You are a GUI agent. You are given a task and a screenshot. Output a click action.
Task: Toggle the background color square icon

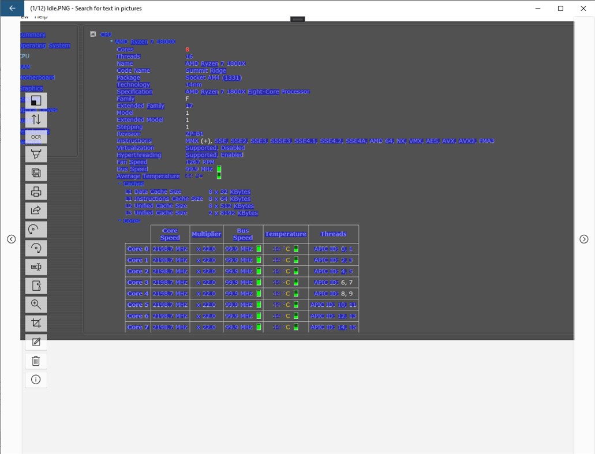click(36, 100)
